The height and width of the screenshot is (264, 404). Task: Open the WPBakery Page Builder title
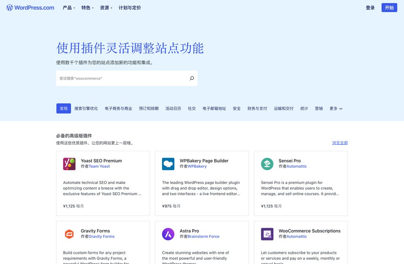coord(204,160)
